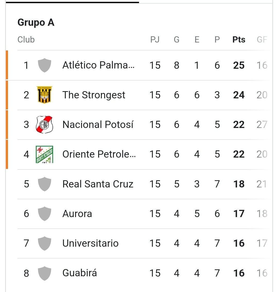Click The Strongest club crest icon

coord(45,95)
